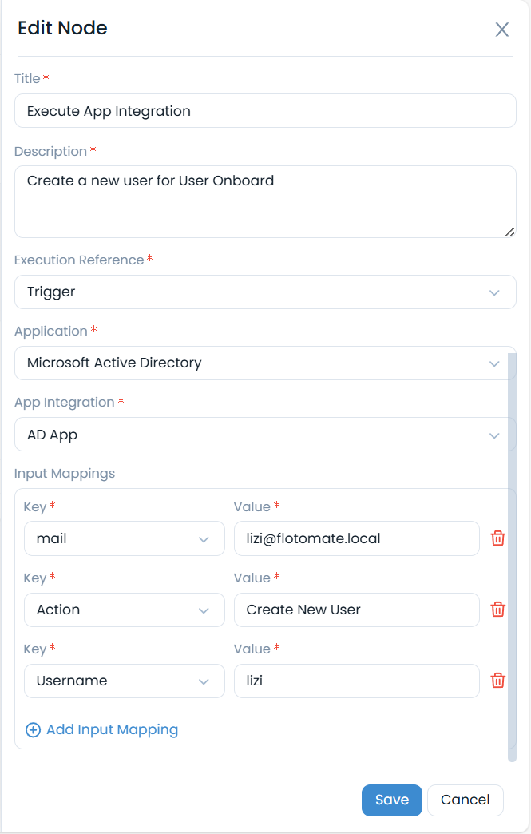This screenshot has height=834, width=531.
Task: Expand the Username key dropdown
Action: coord(124,681)
